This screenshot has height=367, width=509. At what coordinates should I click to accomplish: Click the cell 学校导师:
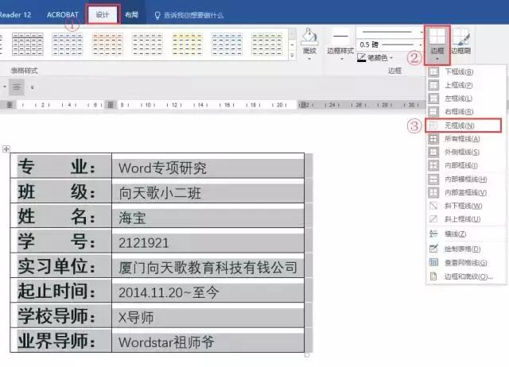coord(61,316)
